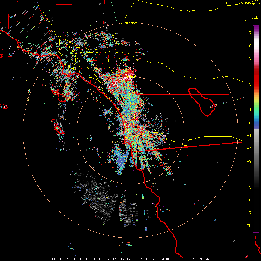Click the -4 dB tick label on the scale
Image resolution: width=261 pixels, height=261 pixels.
point(249,174)
